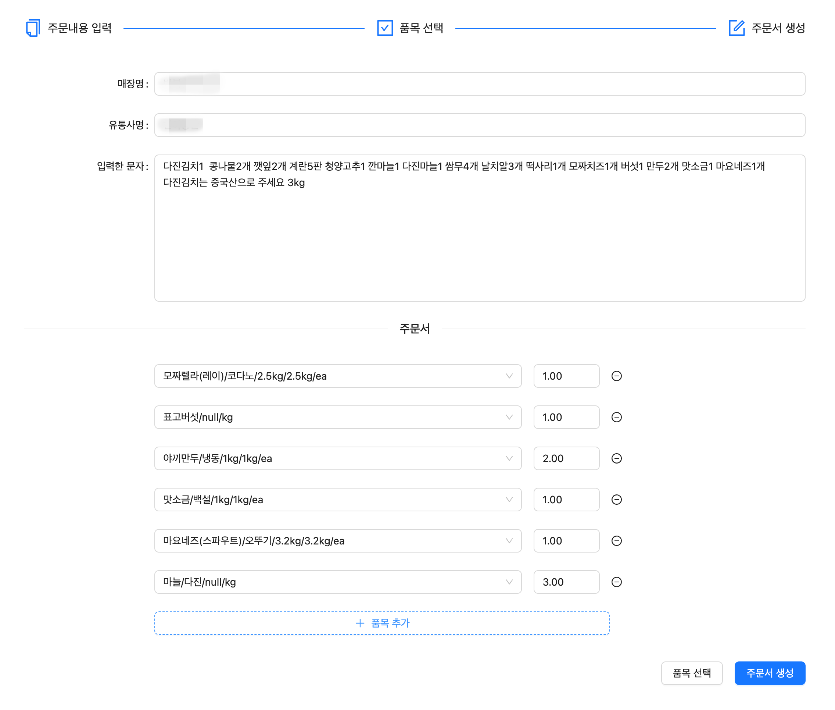835x710 pixels.
Task: Edit quantity for 모짜렐라(레이) row
Action: pyautogui.click(x=566, y=376)
